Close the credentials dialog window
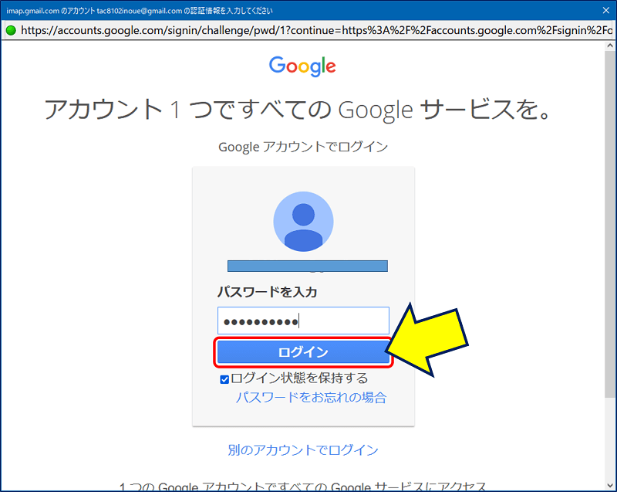Image resolution: width=617 pixels, height=492 pixels. (606, 11)
